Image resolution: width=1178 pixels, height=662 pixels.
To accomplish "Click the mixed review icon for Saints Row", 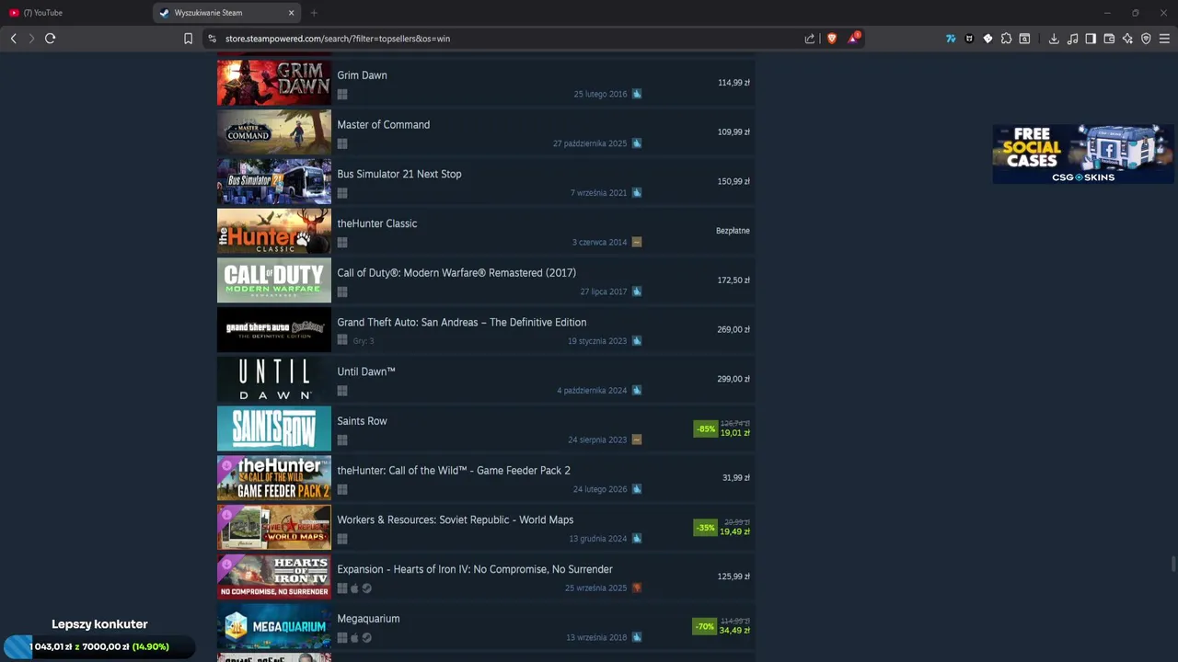I will [x=637, y=439].
